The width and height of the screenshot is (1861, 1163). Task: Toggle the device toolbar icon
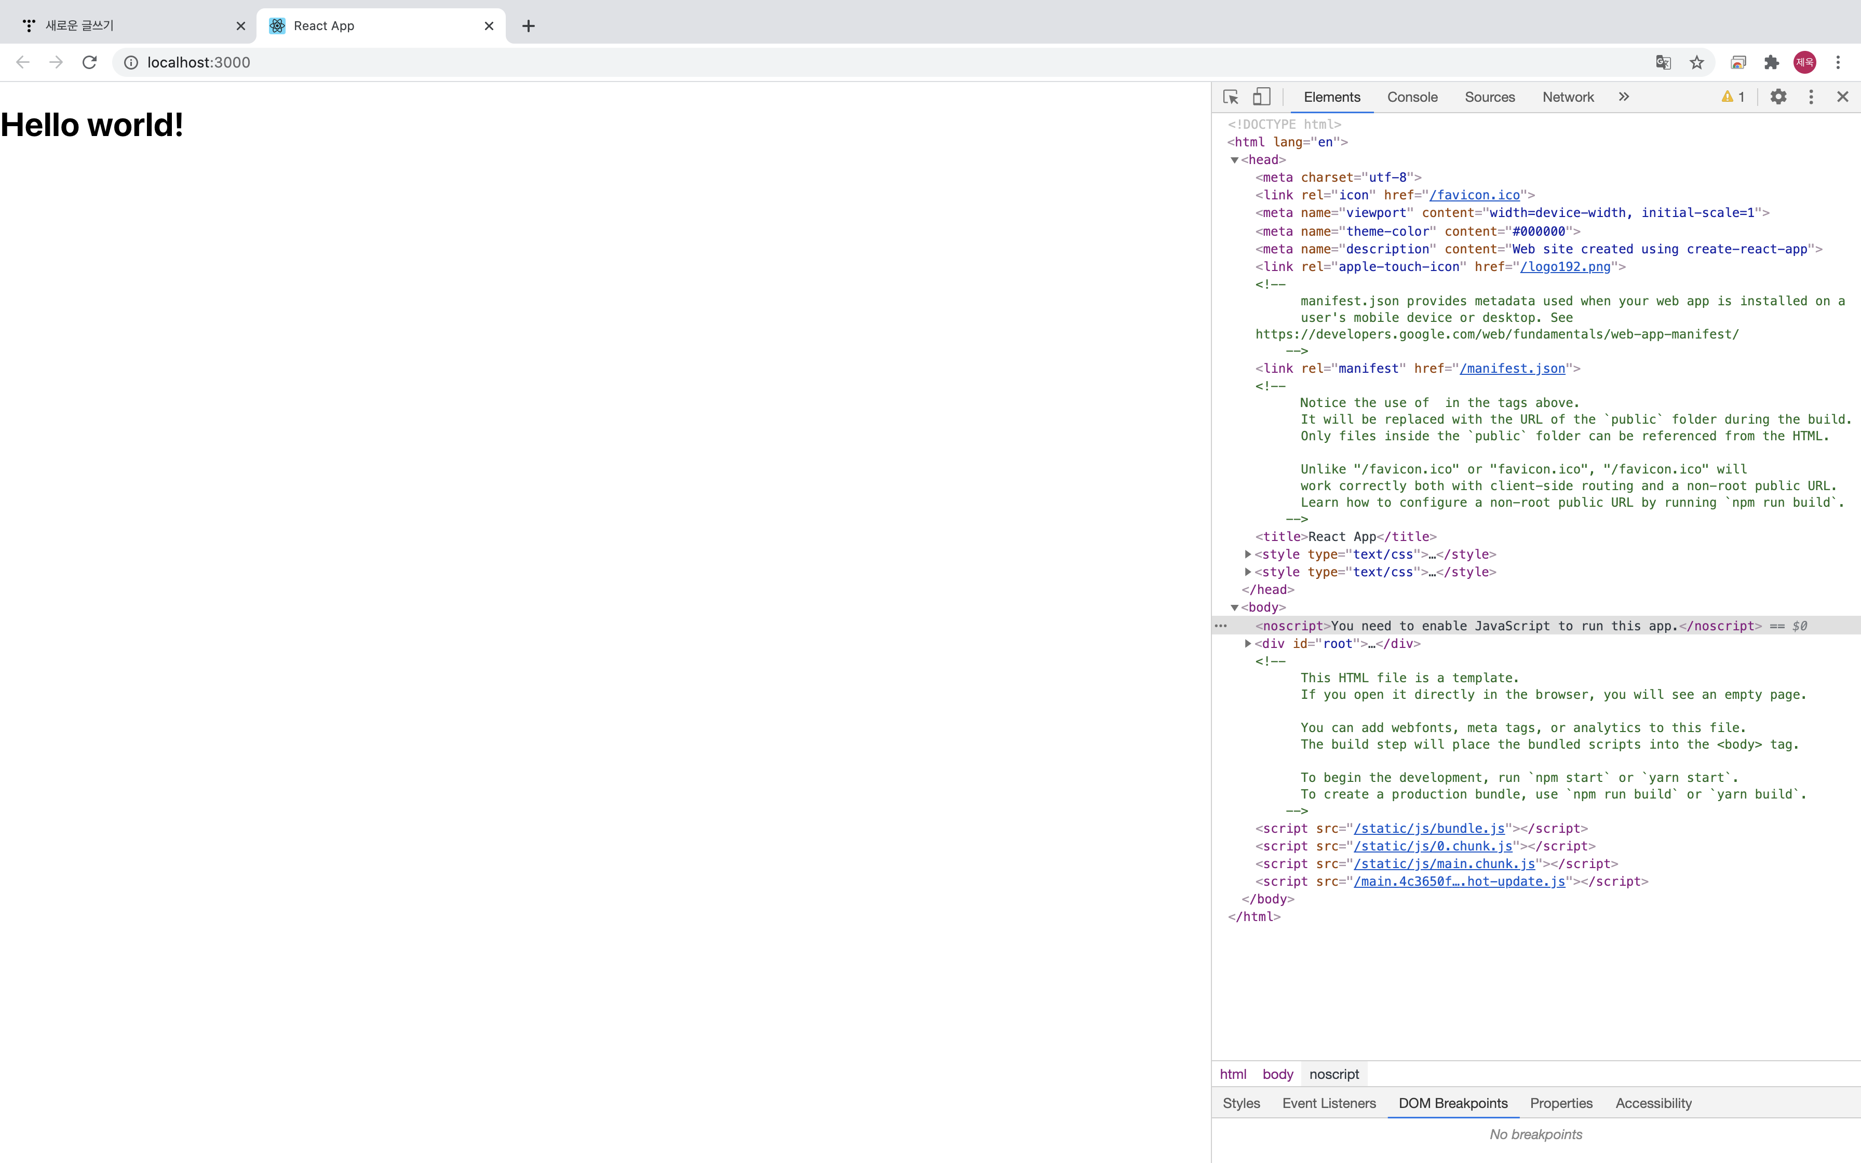tap(1261, 97)
